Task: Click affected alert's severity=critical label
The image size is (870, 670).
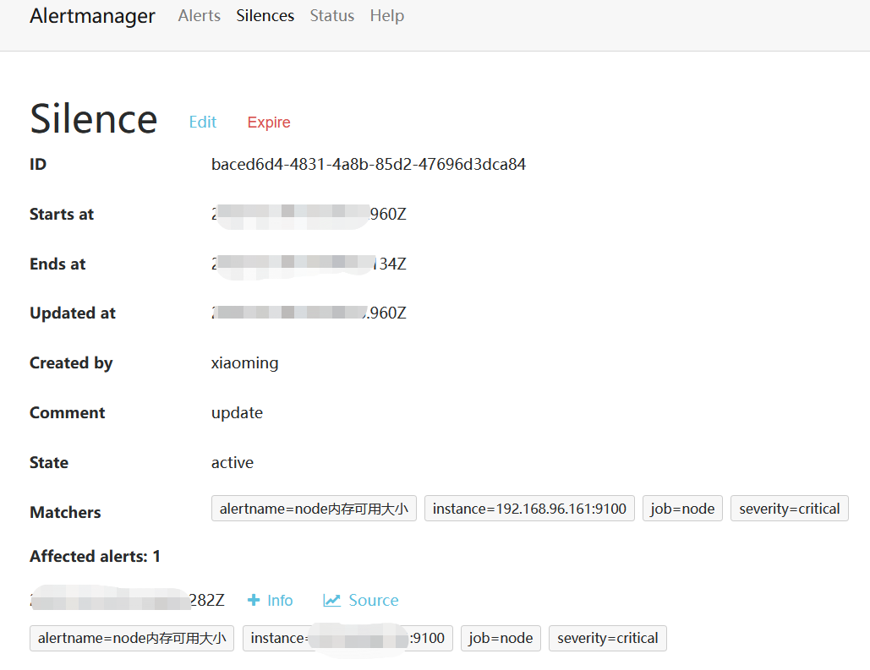Action: [608, 639]
